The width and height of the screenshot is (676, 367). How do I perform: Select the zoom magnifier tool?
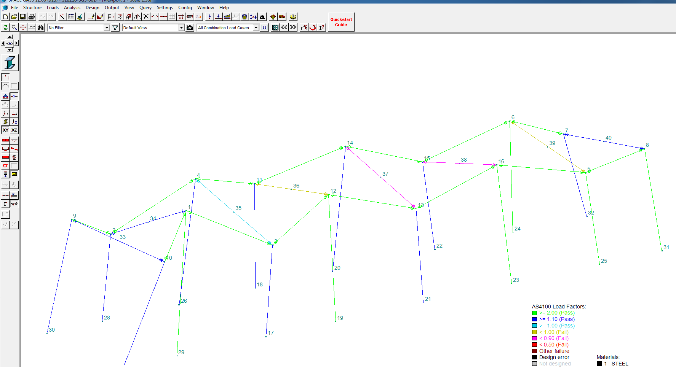click(x=14, y=27)
